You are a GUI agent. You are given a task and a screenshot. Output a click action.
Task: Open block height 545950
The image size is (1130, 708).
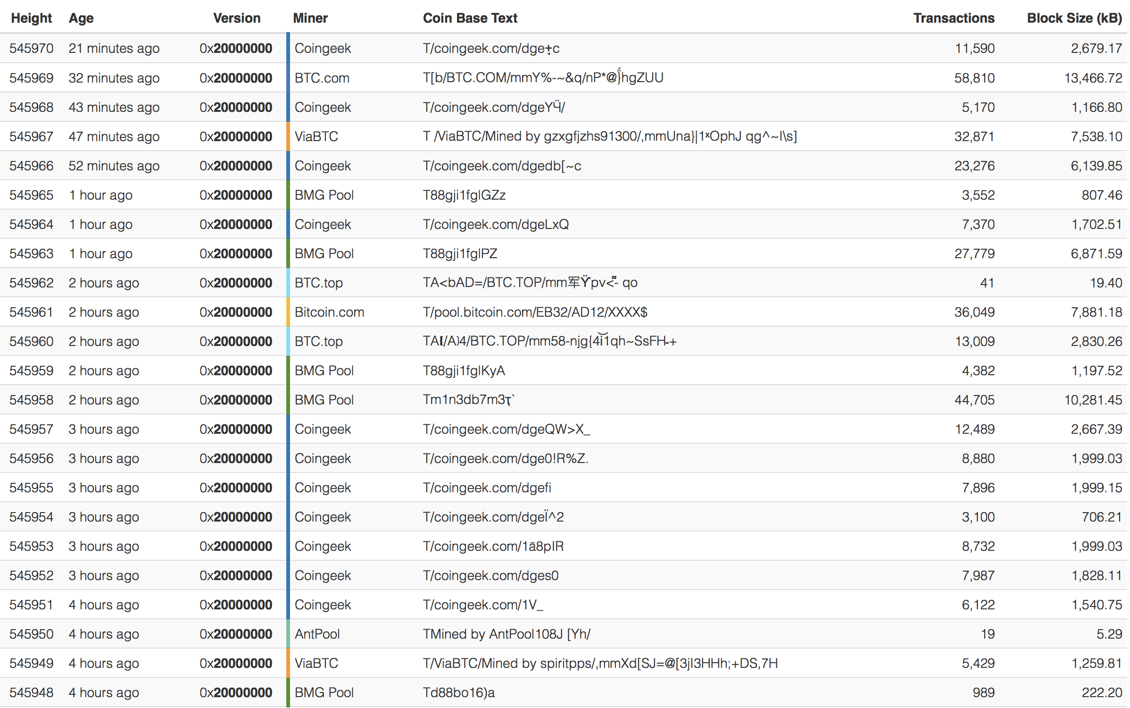[31, 634]
